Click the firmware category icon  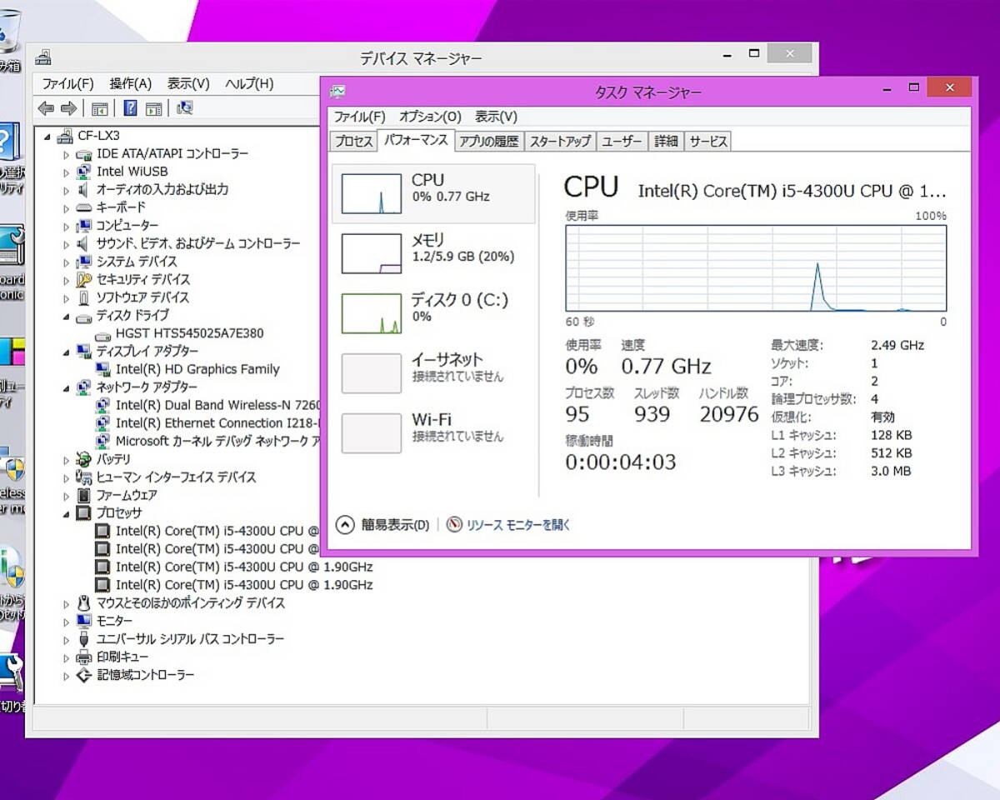pos(83,495)
